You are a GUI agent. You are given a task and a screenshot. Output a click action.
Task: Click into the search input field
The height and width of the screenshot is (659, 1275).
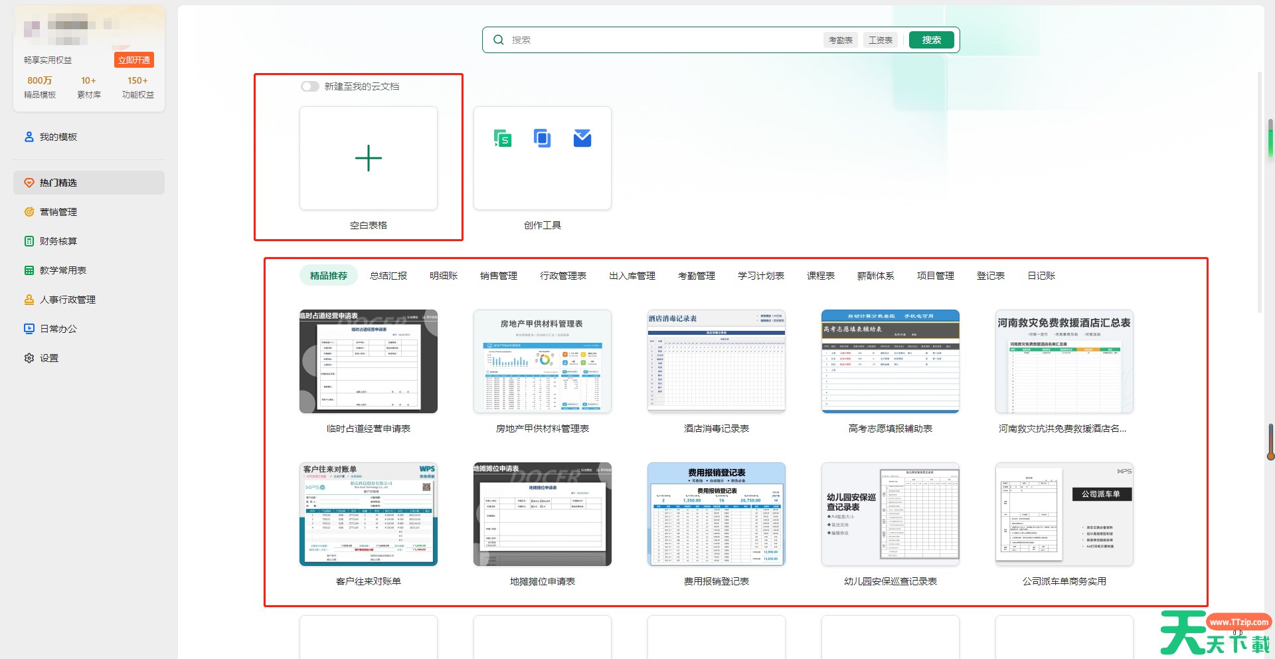[664, 40]
